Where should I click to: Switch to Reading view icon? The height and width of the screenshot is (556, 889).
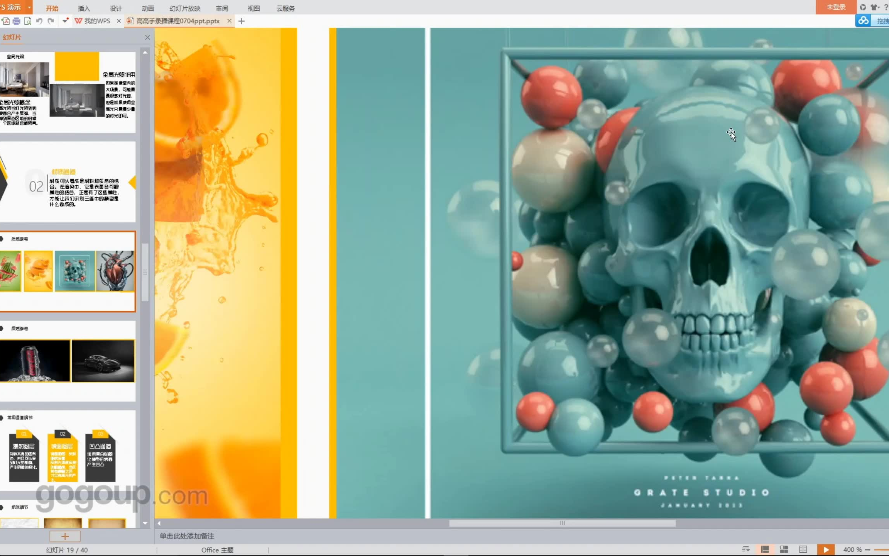[x=803, y=549]
